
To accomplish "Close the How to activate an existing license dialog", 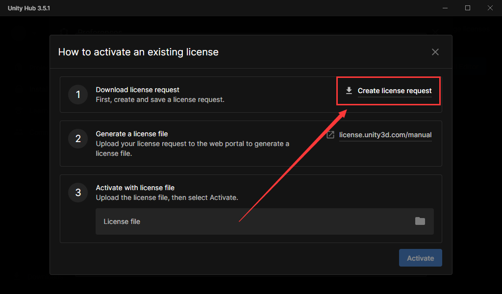I will coord(435,52).
